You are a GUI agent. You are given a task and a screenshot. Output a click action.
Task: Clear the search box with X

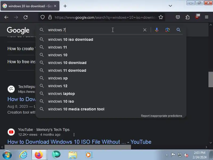[x=145, y=30]
